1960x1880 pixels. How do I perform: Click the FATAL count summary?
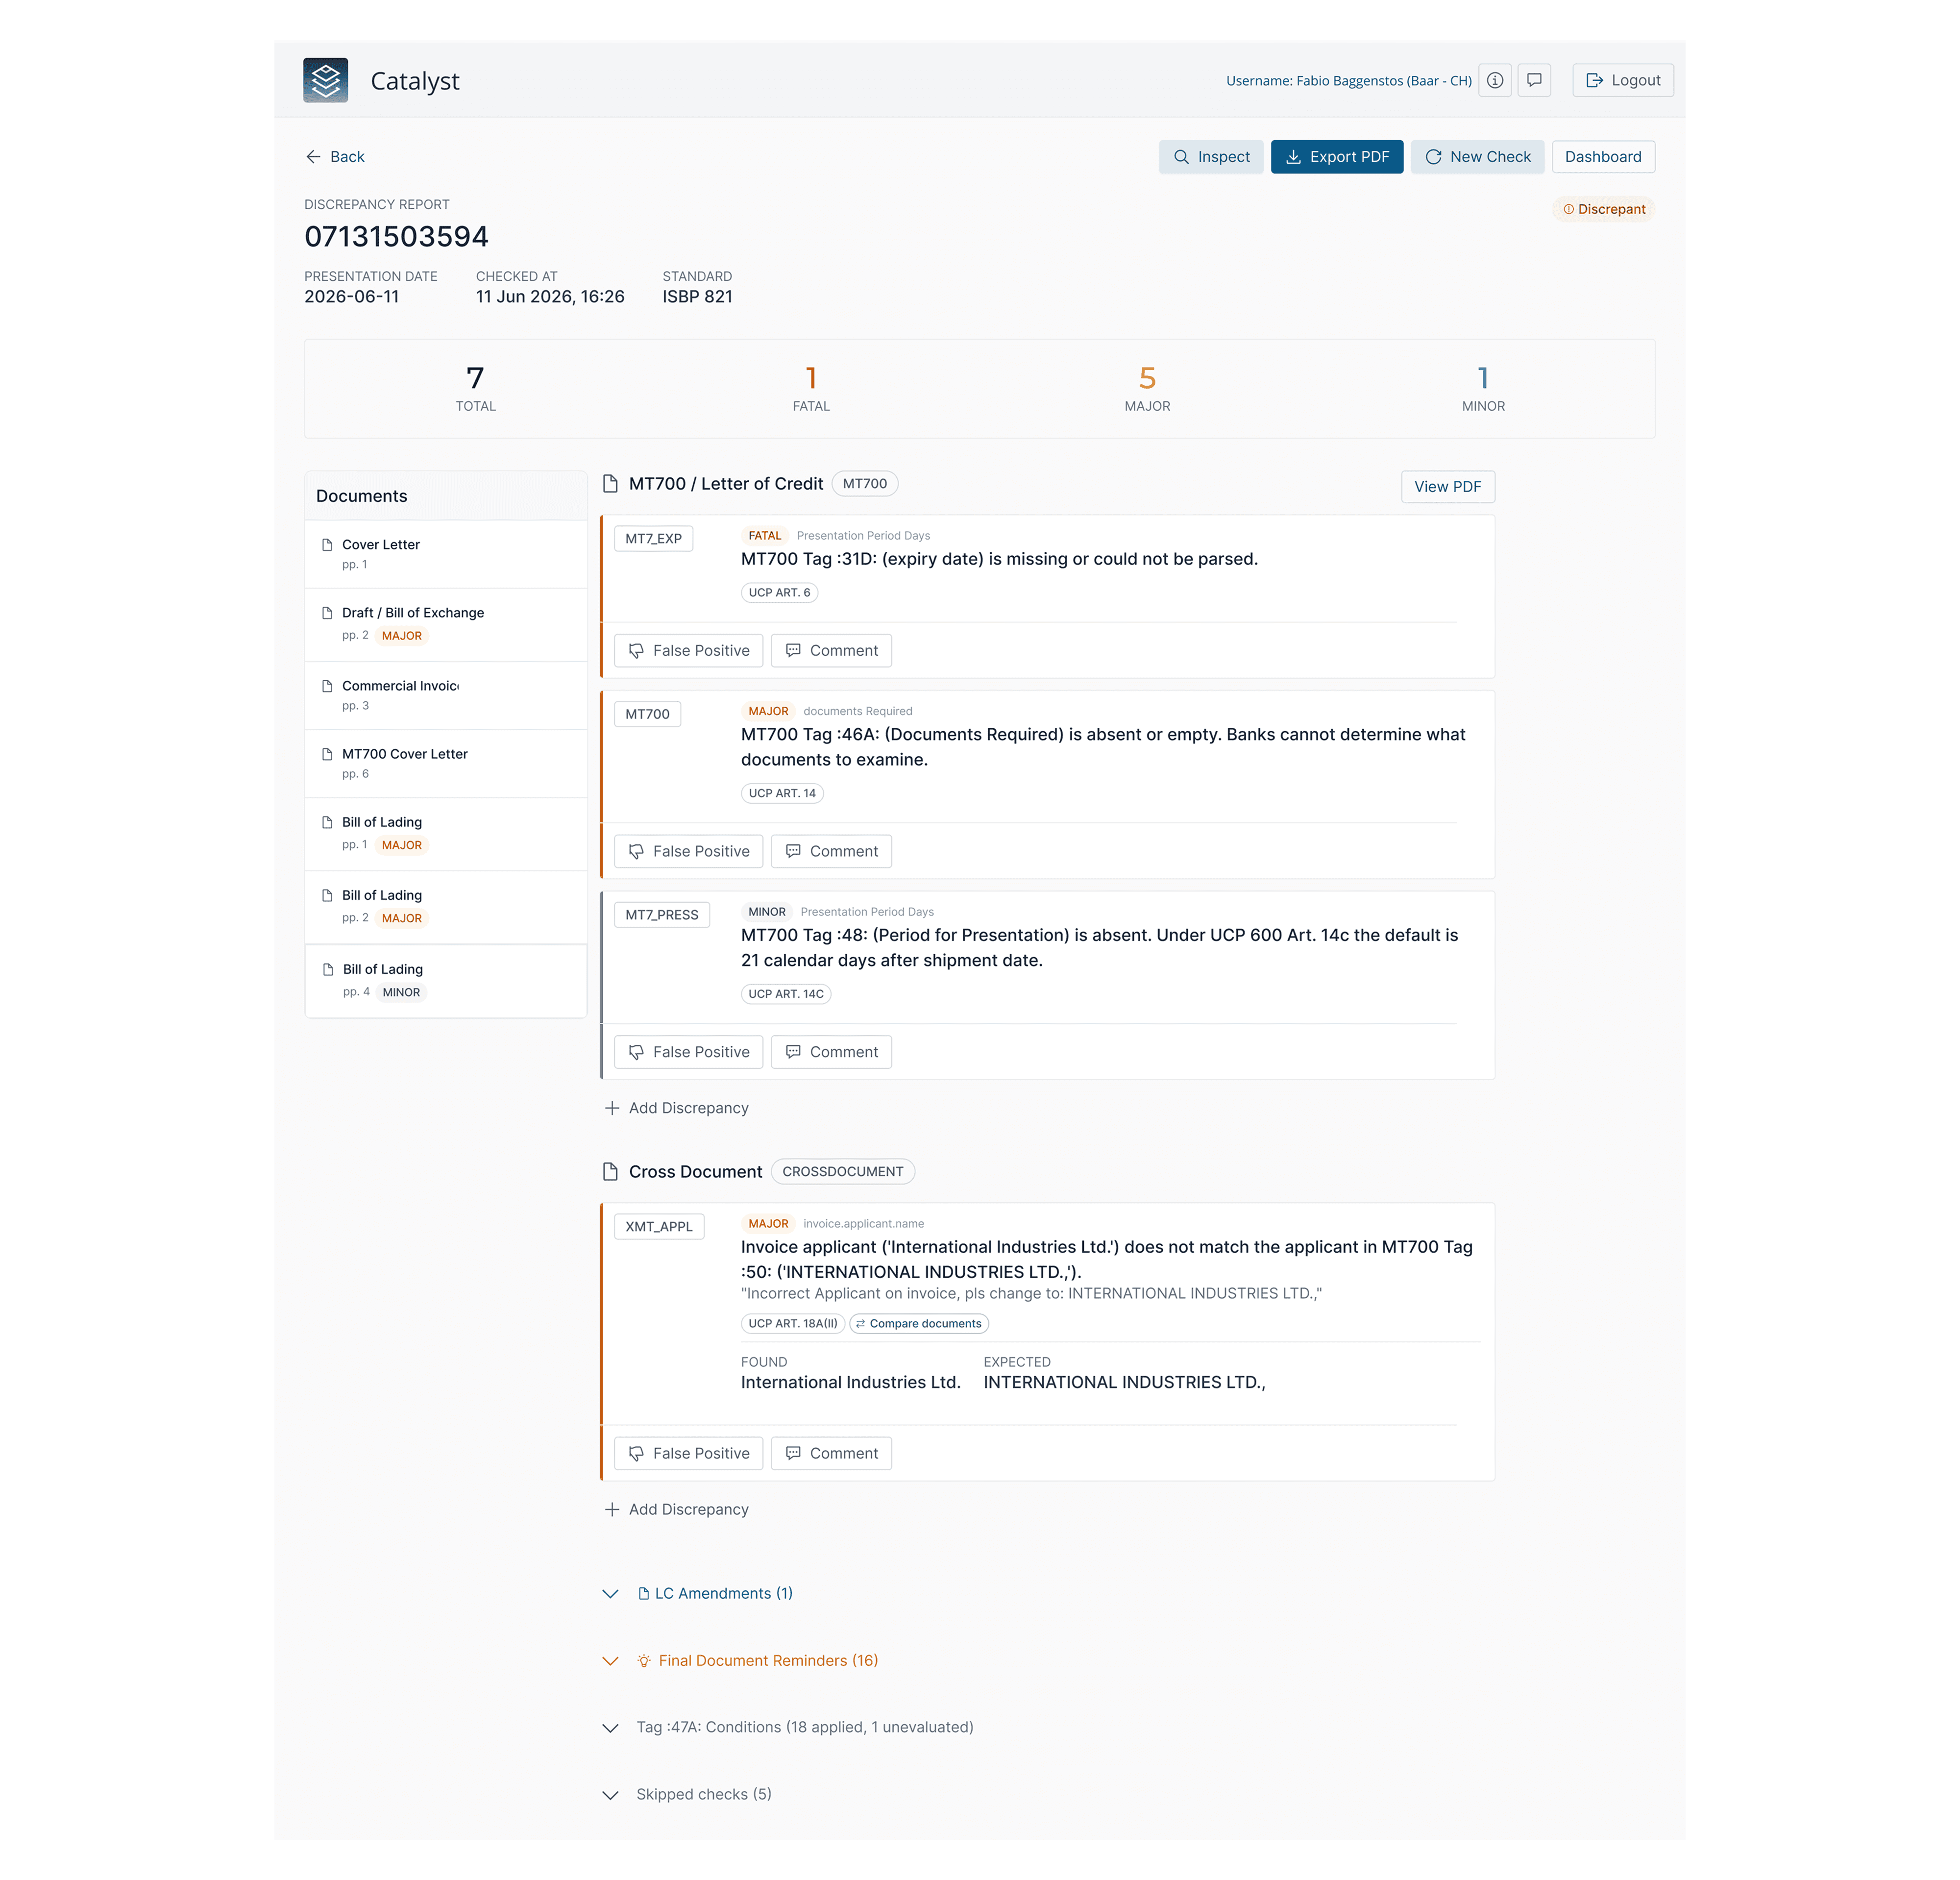tap(811, 389)
